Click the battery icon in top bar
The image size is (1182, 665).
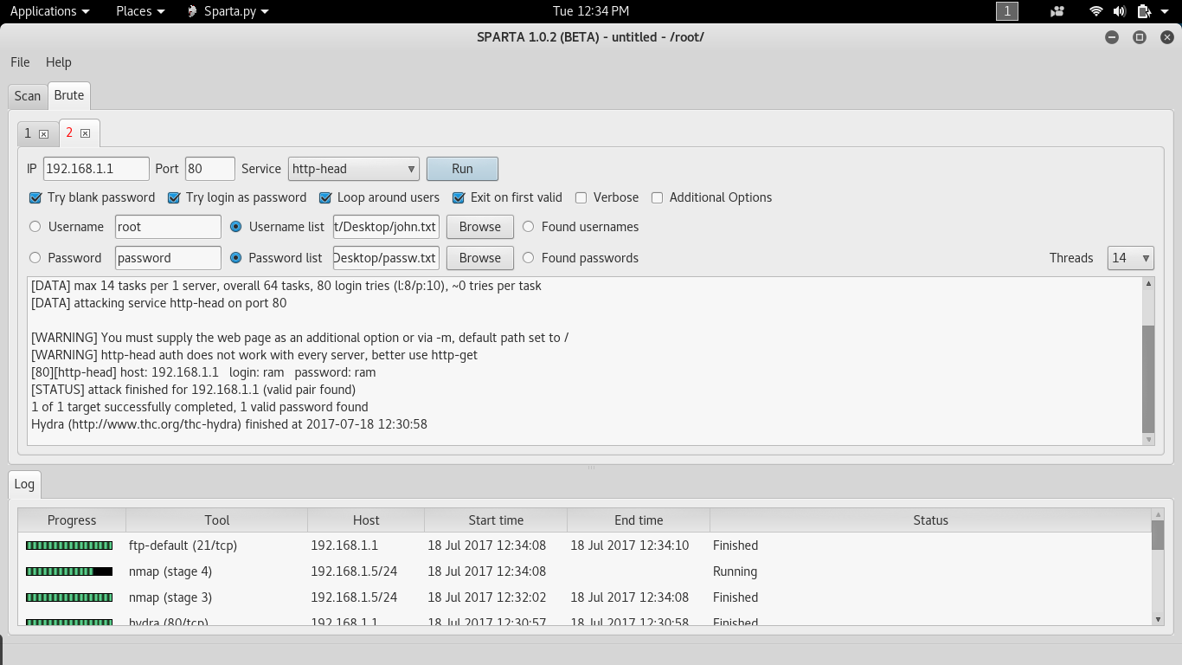click(x=1143, y=11)
